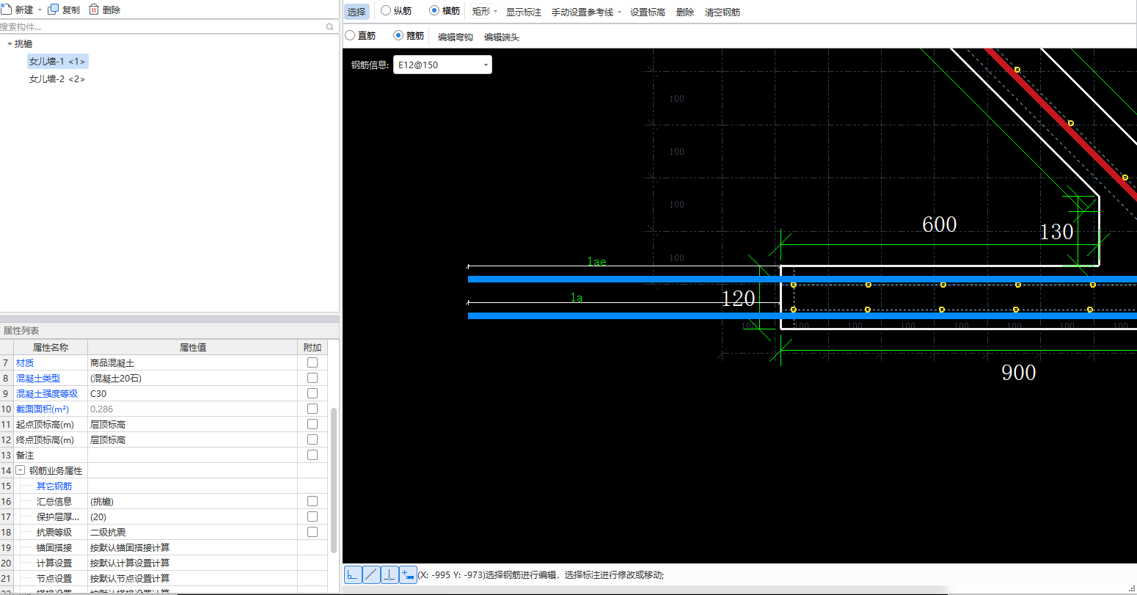
Task: Click the property list vertical scrollbar
Action: pos(334,481)
